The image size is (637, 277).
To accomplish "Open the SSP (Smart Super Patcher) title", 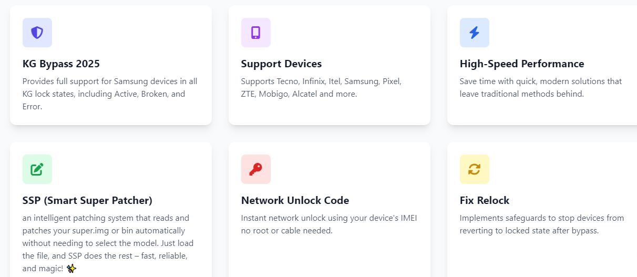I will coord(87,201).
